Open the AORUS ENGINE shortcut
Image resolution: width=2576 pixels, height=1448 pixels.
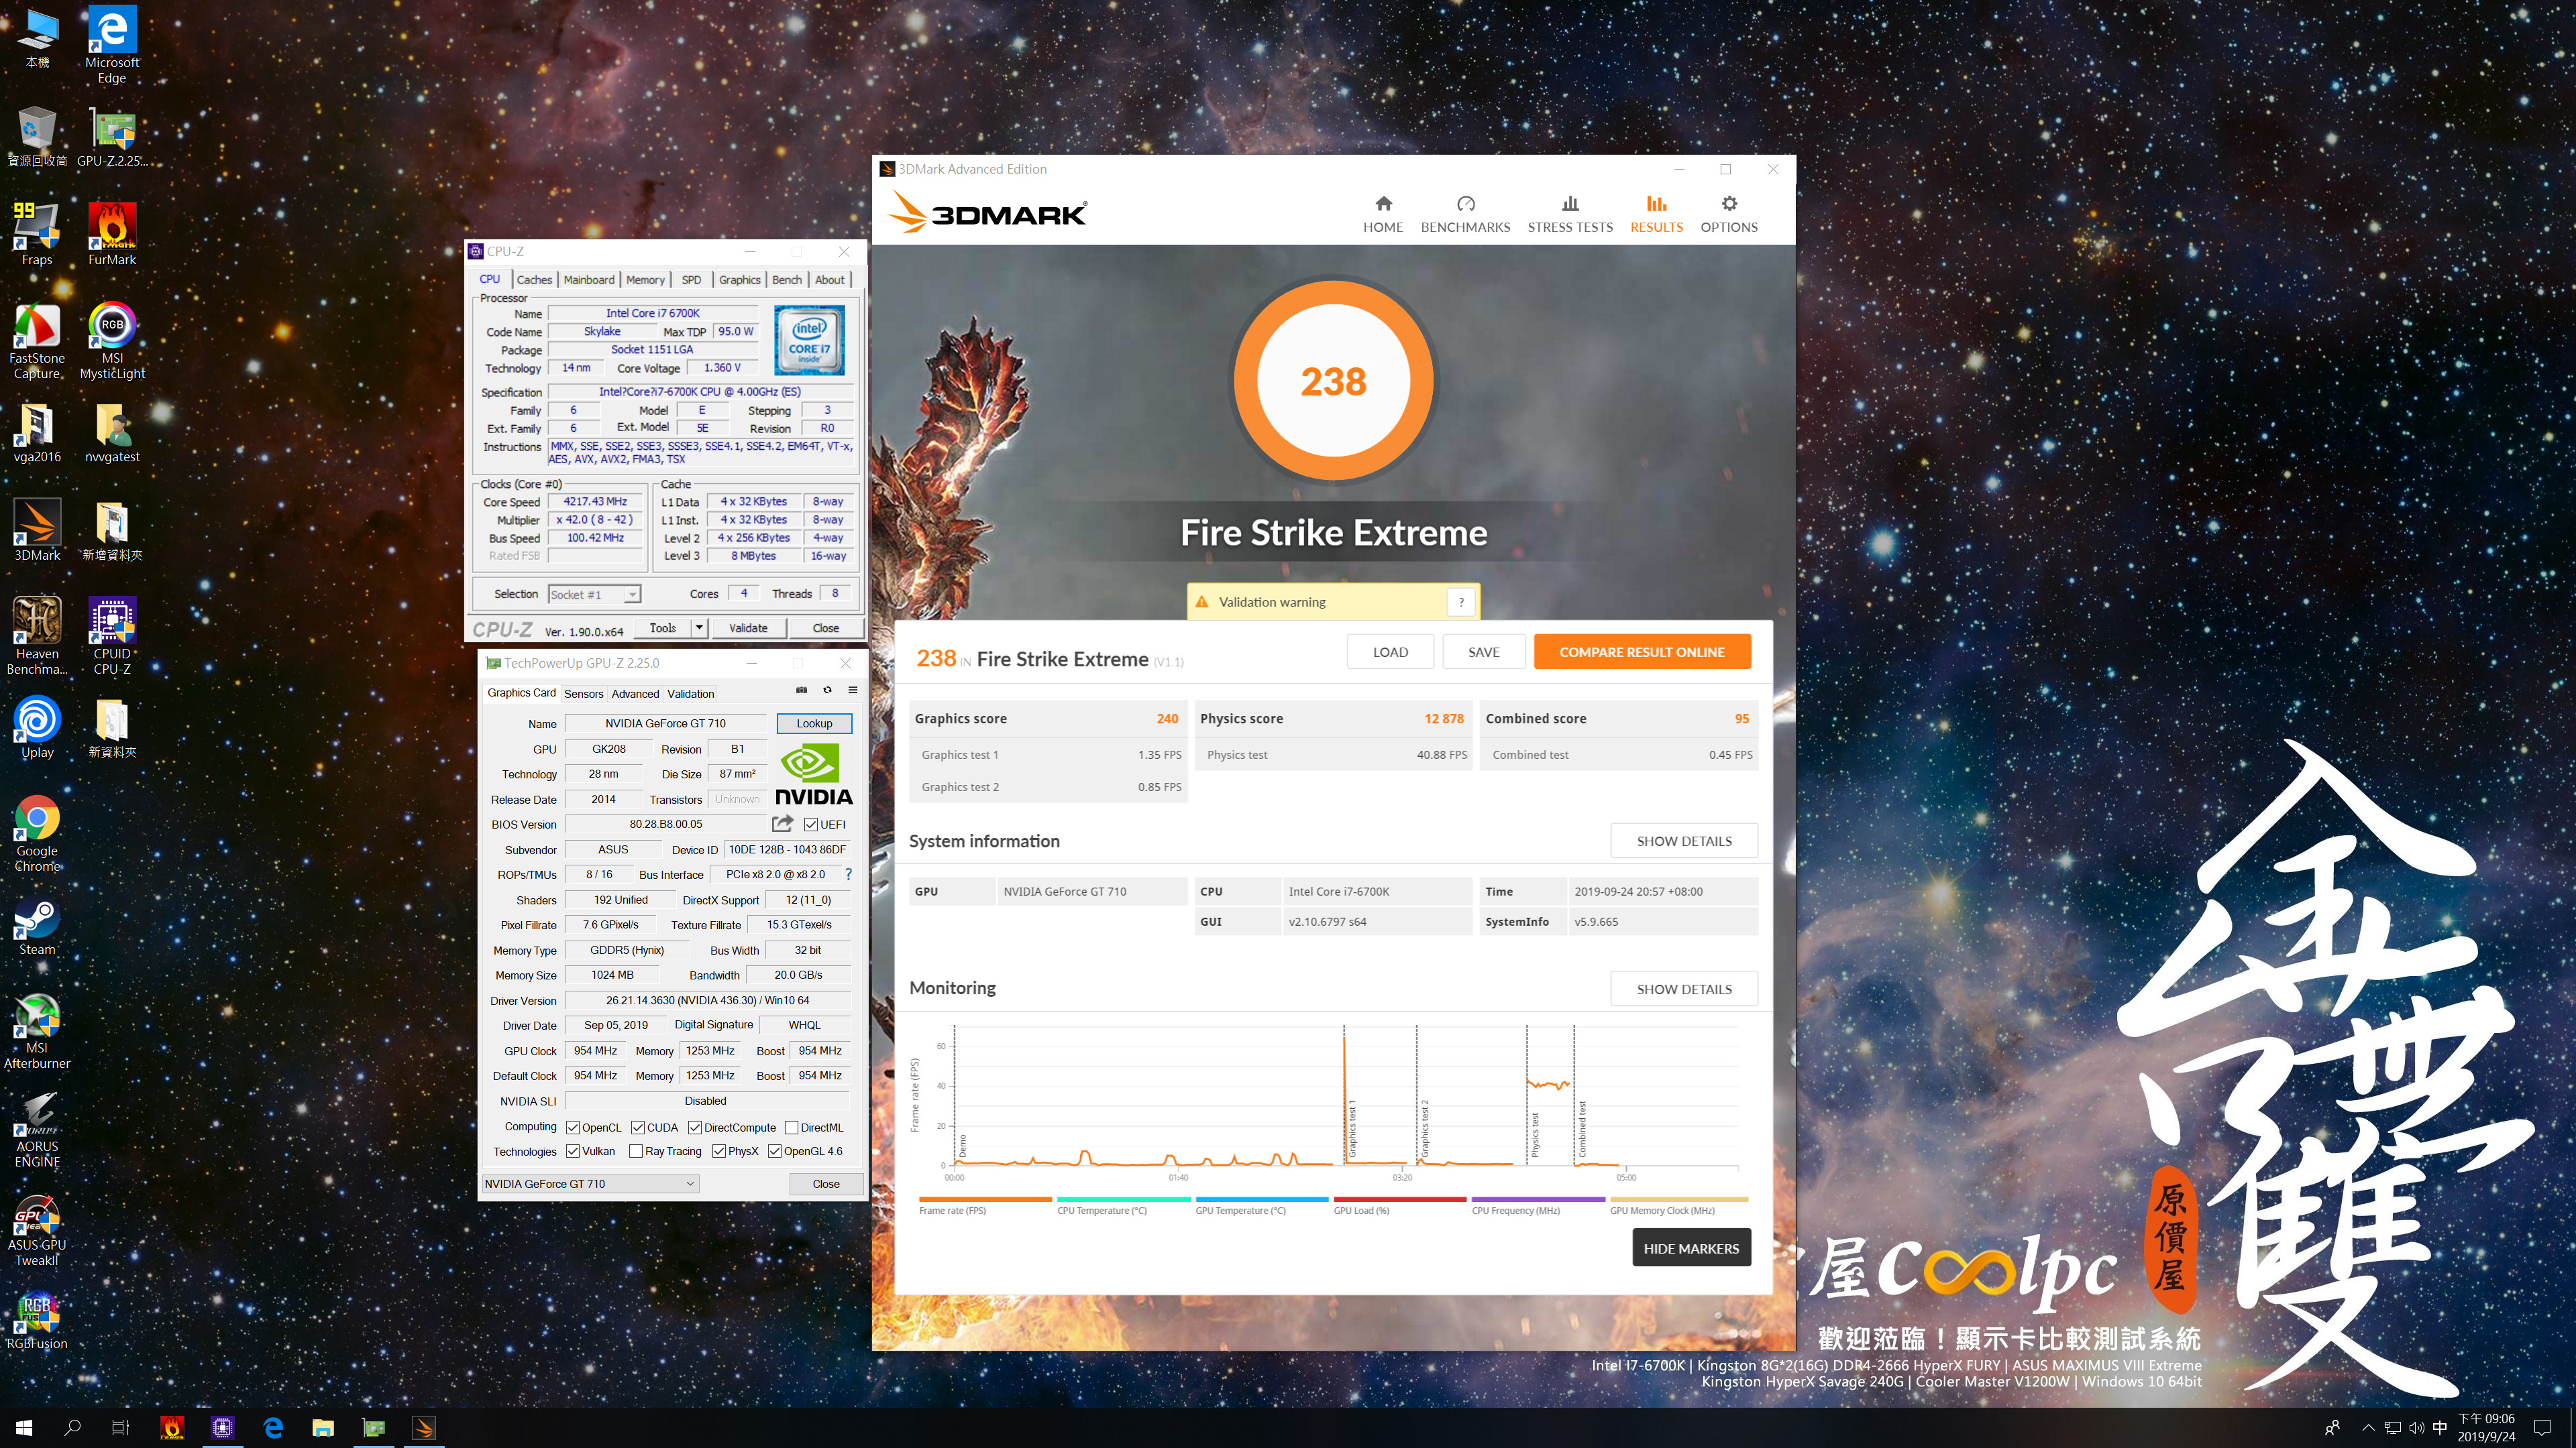37,1129
